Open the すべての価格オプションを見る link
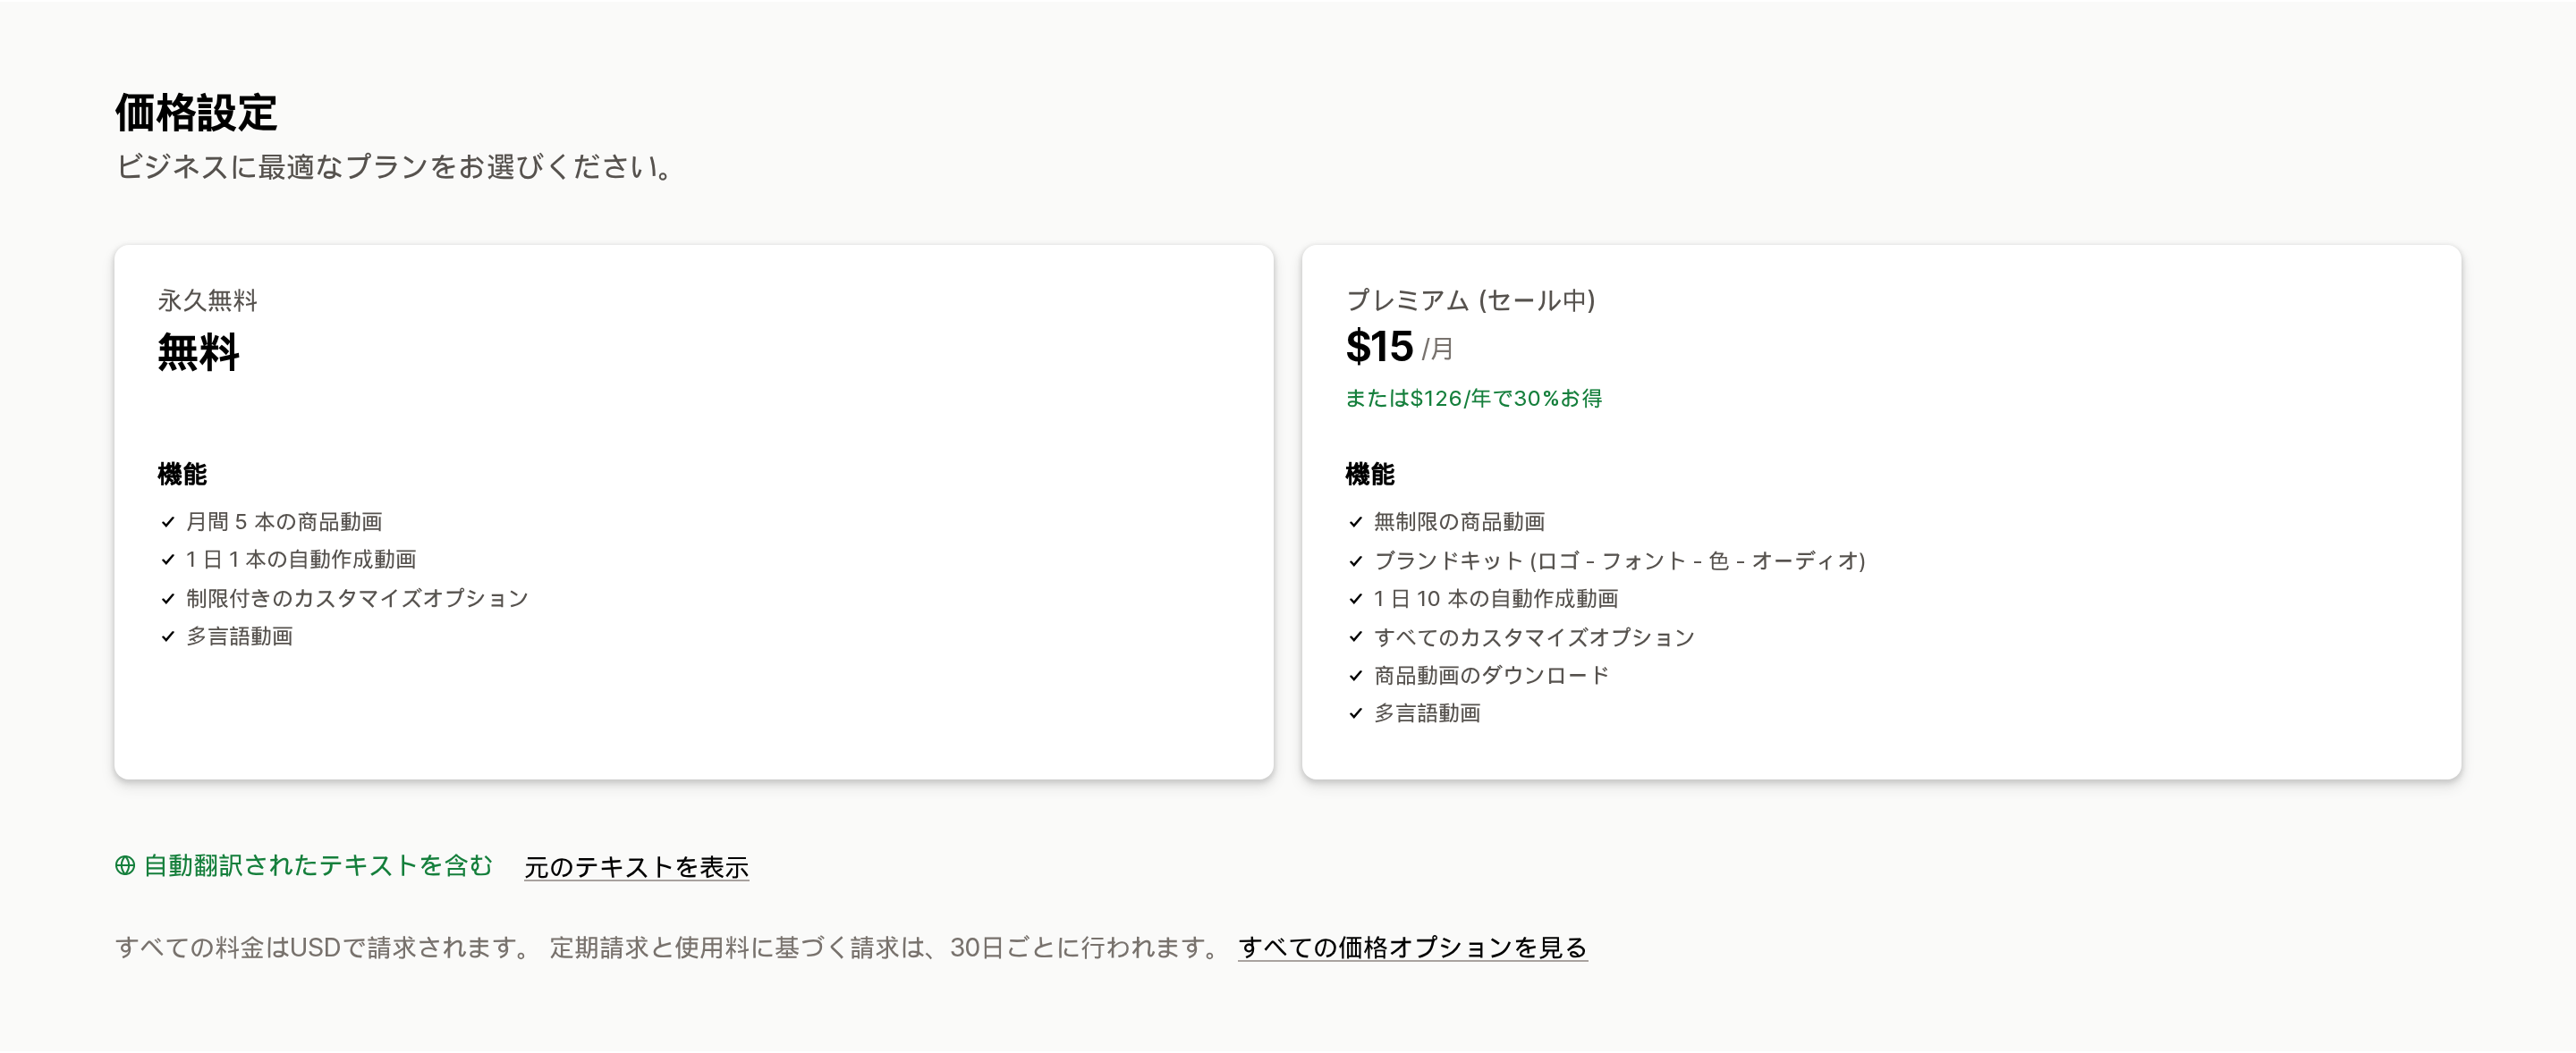Screen dimensions: 2576x1053 pyautogui.click(x=1412, y=948)
